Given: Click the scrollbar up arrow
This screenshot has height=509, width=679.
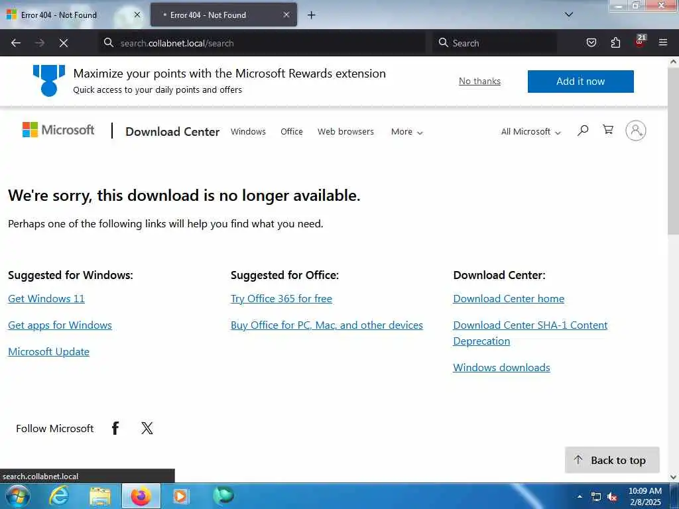Looking at the screenshot, I should (x=674, y=62).
